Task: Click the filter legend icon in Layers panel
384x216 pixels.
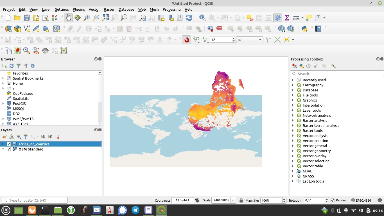Action: click(26, 137)
